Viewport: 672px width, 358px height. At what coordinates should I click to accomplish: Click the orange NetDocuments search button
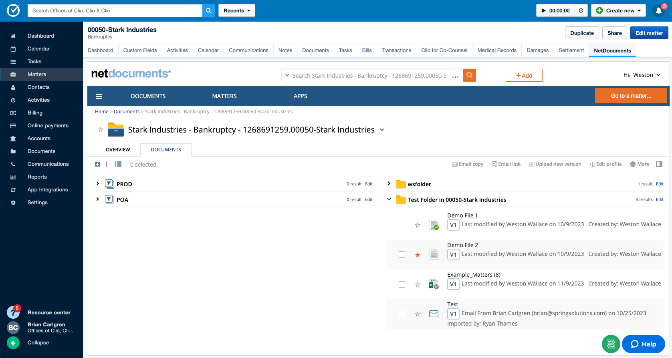[470, 75]
